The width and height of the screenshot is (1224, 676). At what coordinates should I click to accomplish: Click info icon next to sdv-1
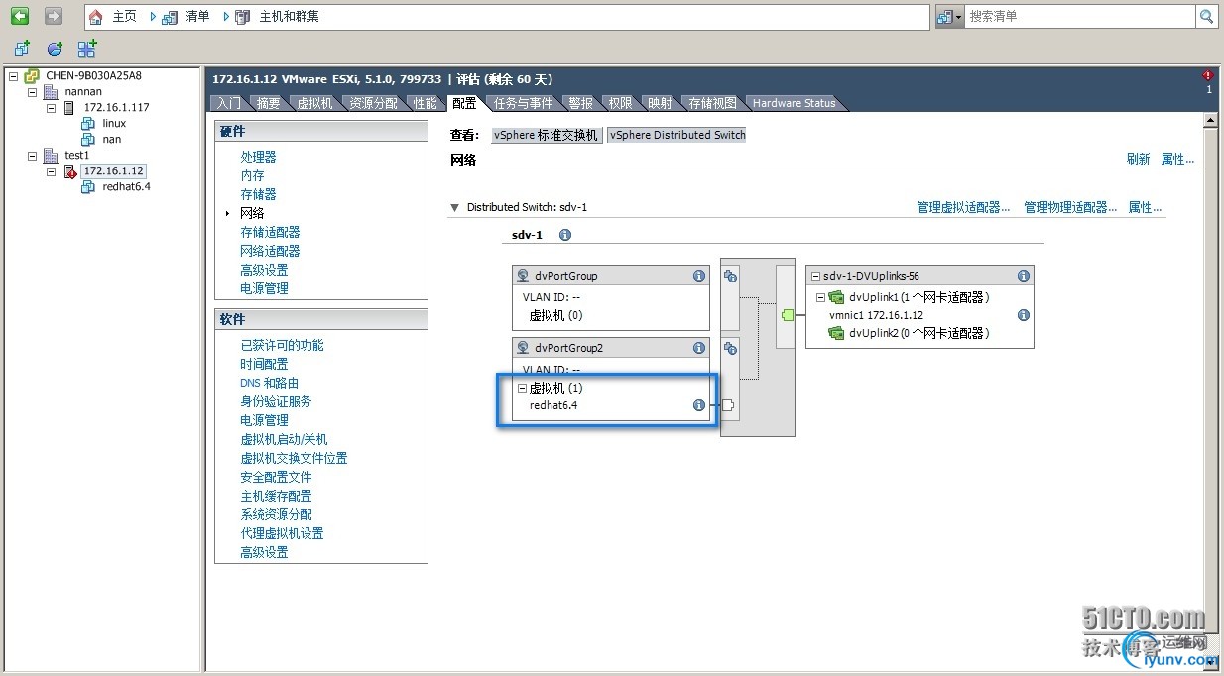click(565, 235)
